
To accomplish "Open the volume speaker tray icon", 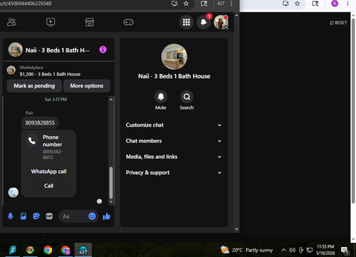I will (292, 250).
